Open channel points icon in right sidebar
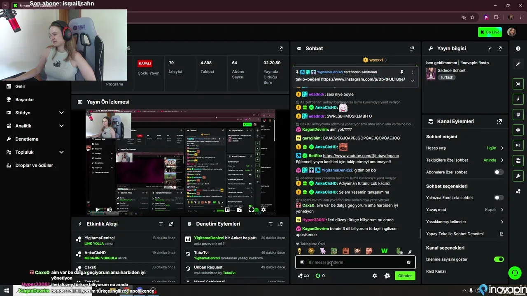Image resolution: width=527 pixels, height=296 pixels. click(x=518, y=191)
